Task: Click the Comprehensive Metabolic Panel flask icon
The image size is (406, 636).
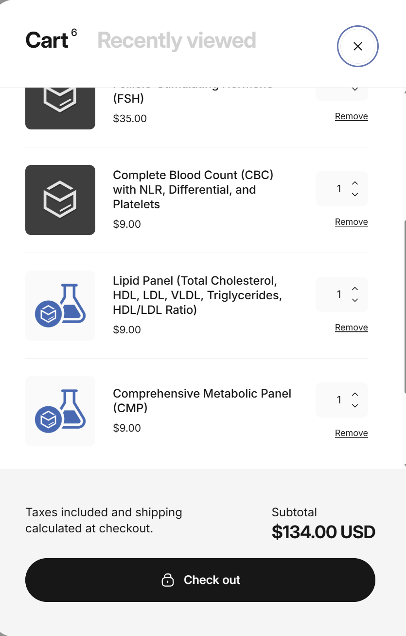Action: pos(60,411)
